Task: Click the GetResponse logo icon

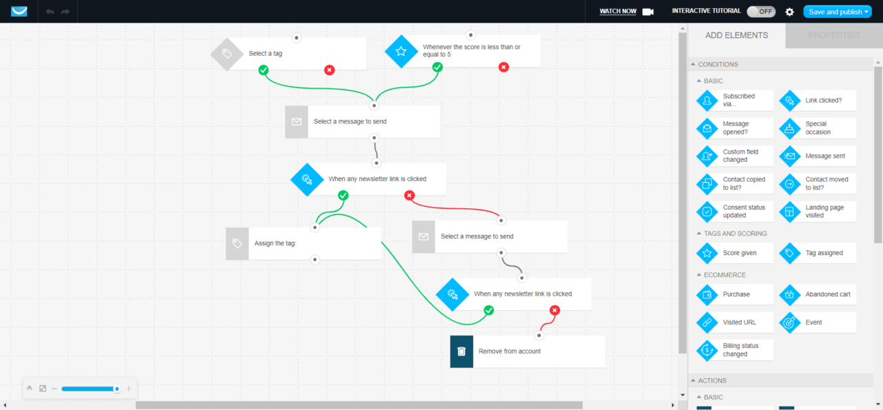Action: 19,12
